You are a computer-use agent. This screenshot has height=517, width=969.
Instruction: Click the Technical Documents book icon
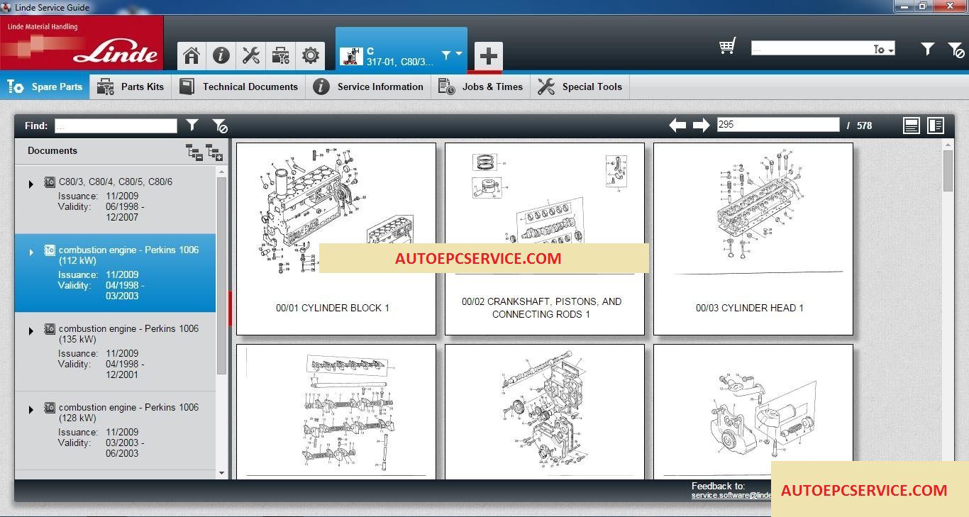187,87
